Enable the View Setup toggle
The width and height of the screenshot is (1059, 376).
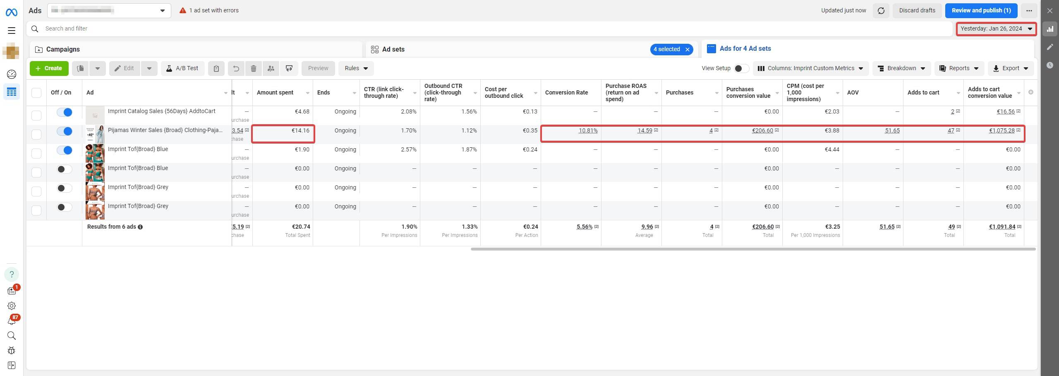pos(741,69)
